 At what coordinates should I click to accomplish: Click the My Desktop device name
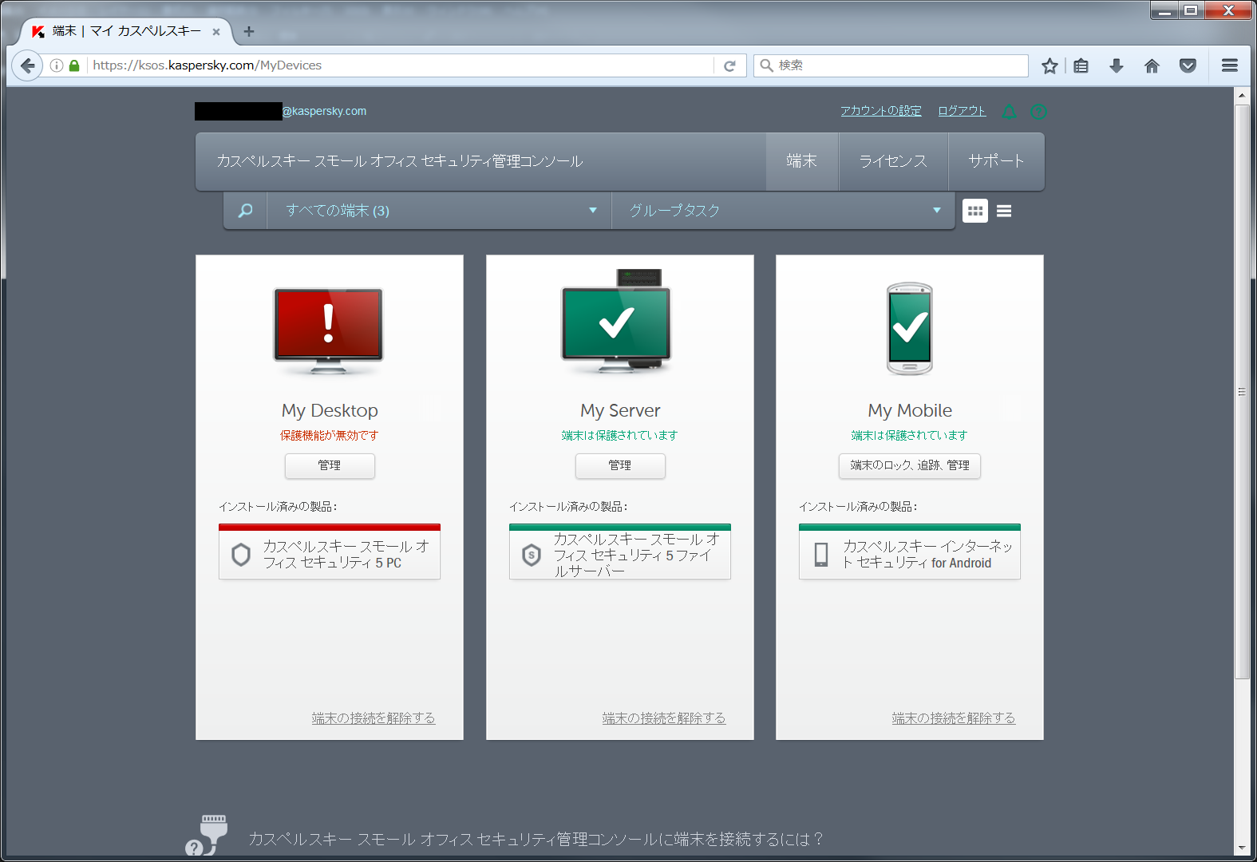click(x=330, y=410)
